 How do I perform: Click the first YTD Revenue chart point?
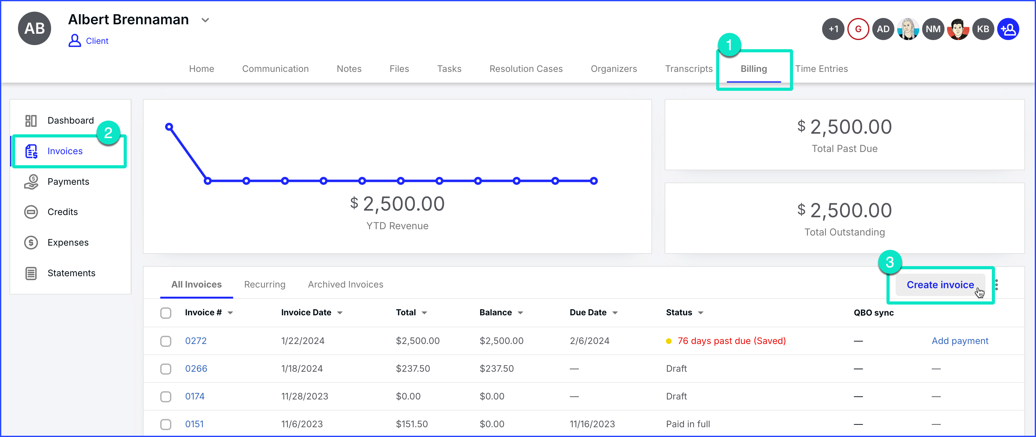coord(169,127)
